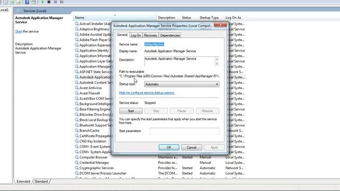Select the Base Filtering Engine row
This screenshot has width=340, height=191.
[93, 109]
